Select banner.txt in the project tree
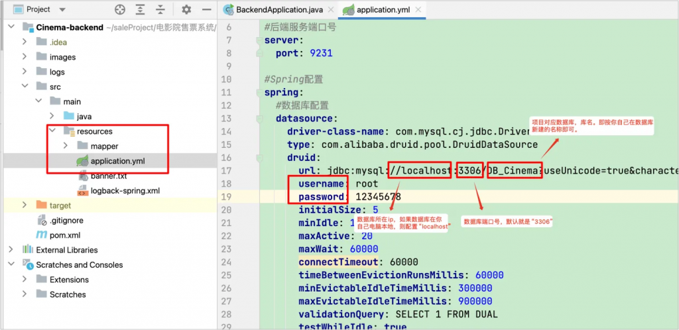 108,176
